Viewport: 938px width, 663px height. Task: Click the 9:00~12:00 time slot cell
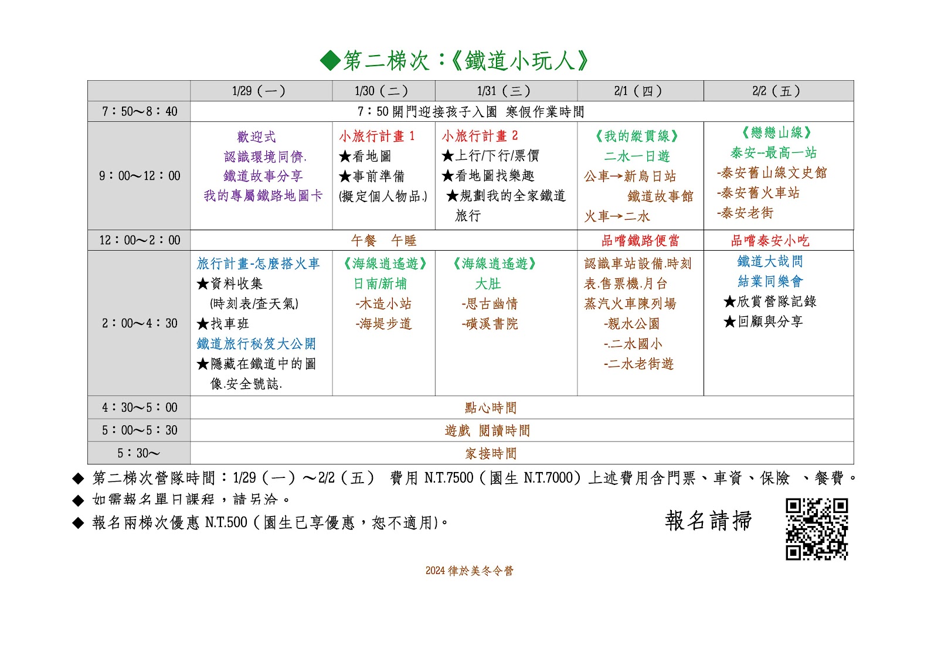pos(139,176)
